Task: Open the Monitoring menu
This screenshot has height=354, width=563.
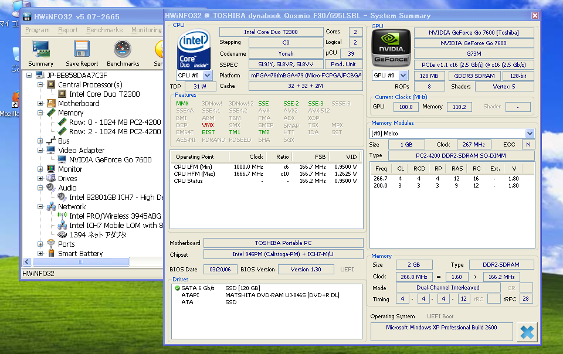Action: click(x=147, y=30)
